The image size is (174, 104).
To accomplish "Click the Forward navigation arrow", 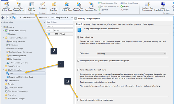I will point(7,18).
